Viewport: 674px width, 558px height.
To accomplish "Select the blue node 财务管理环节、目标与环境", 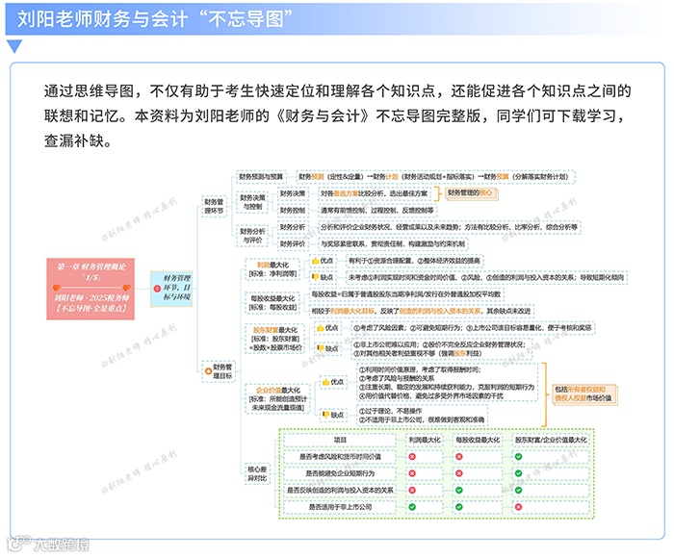I will point(171,289).
